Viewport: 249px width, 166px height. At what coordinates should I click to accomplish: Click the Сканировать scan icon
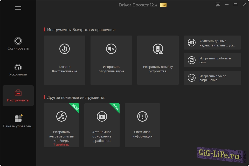pyautogui.click(x=18, y=41)
